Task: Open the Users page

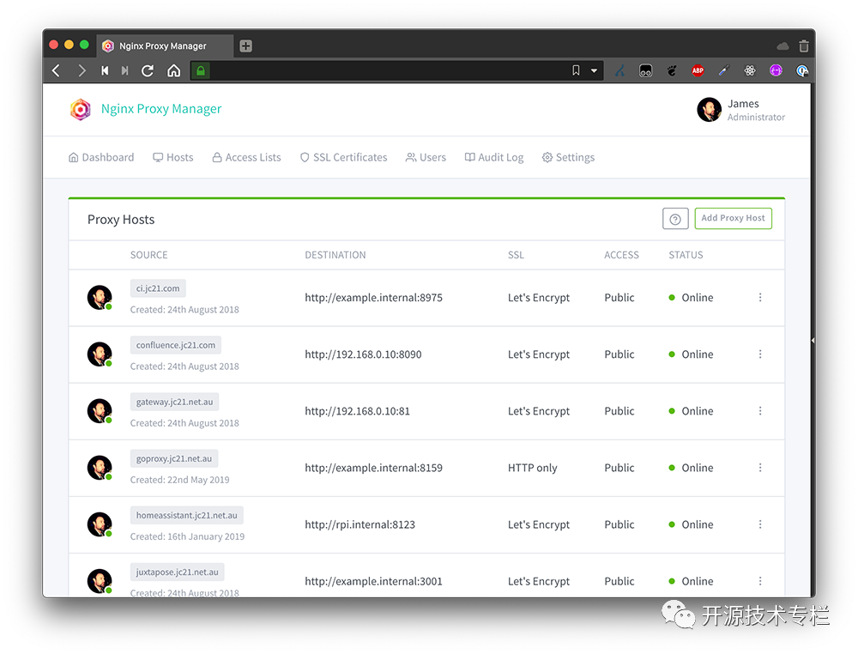Action: tap(426, 158)
